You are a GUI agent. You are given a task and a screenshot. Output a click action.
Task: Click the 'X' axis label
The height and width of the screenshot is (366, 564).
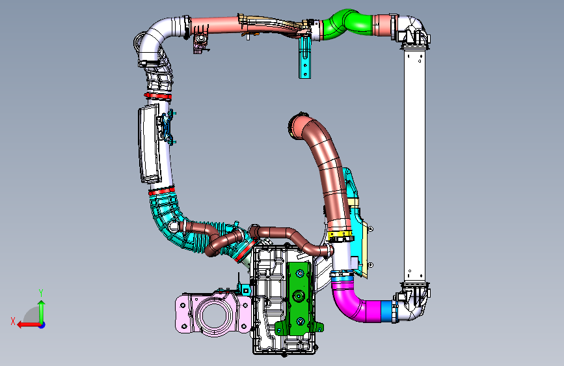coord(13,321)
